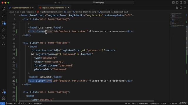Toggle the primary side bar layout icon
The width and height of the screenshot is (188, 105).
(x=173, y=3)
